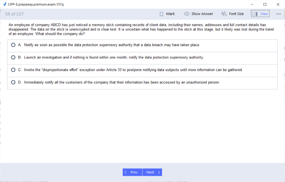Maximize the exam window
The width and height of the screenshot is (285, 182).
point(265,4)
